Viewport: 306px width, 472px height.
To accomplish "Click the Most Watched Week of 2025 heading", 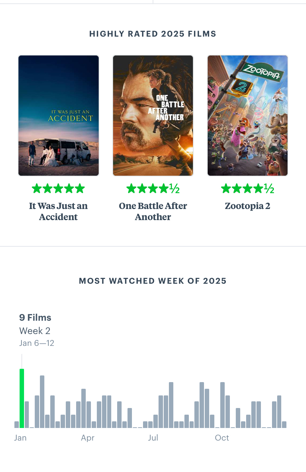I will [153, 281].
